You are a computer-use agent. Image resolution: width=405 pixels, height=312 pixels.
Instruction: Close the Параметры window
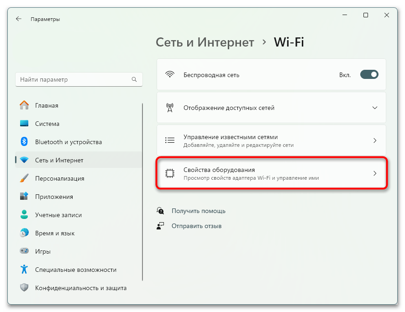click(x=386, y=15)
